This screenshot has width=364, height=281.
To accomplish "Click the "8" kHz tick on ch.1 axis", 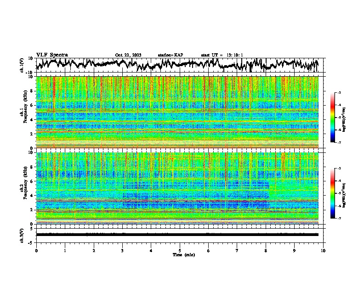I will [32, 91].
